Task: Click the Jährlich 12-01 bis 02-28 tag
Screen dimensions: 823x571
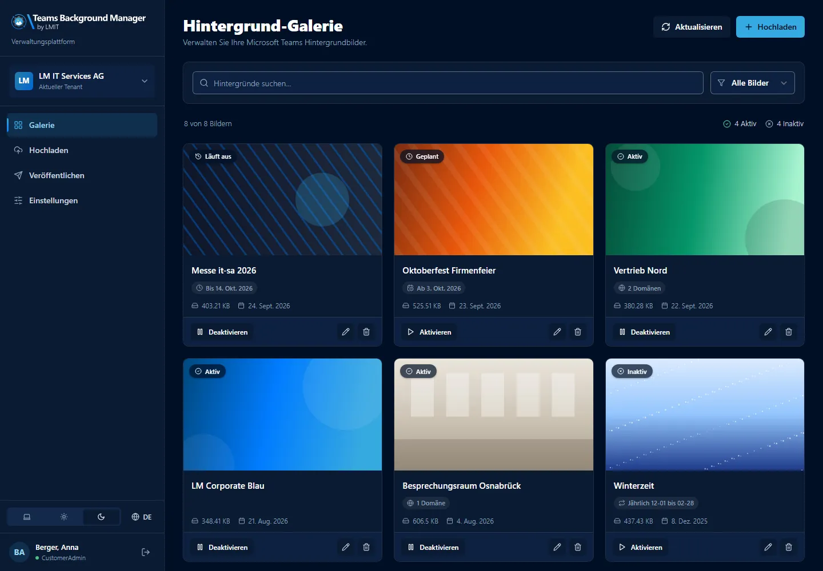Action: click(x=656, y=503)
